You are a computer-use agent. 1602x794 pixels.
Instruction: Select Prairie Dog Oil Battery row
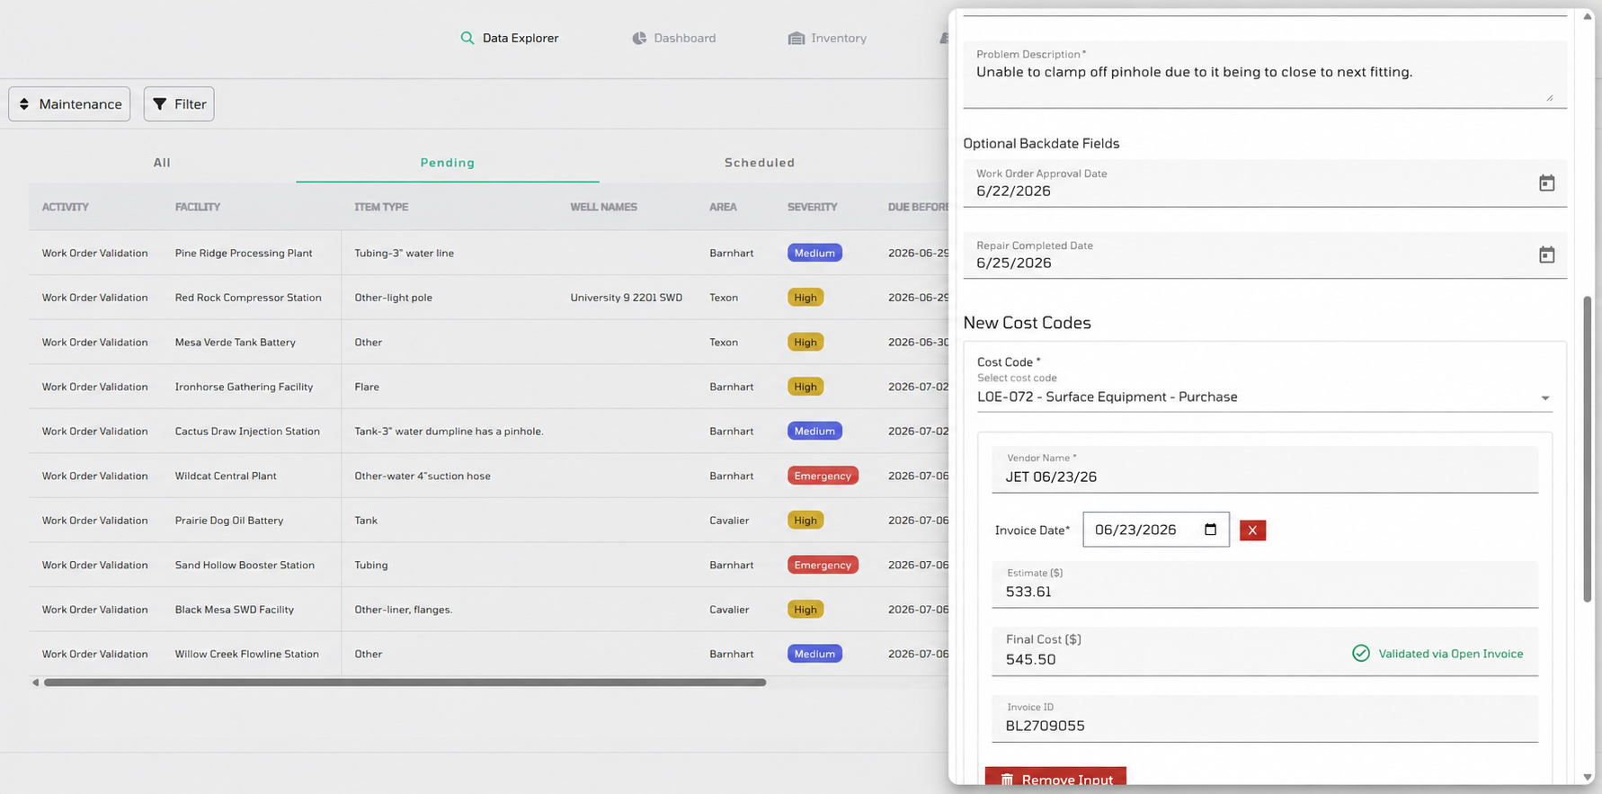(x=489, y=520)
